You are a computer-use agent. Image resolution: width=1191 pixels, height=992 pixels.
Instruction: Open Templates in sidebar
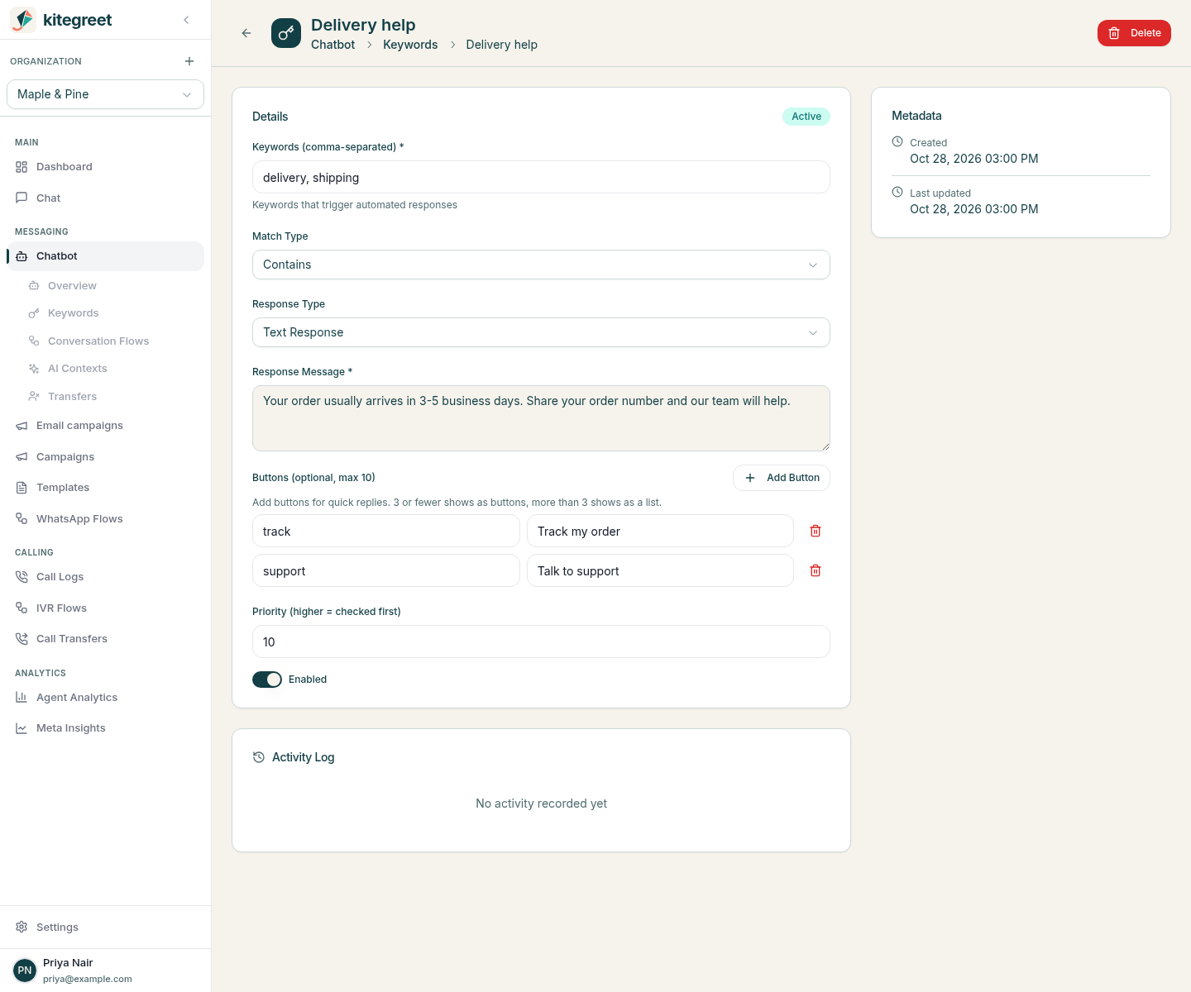pyautogui.click(x=105, y=488)
